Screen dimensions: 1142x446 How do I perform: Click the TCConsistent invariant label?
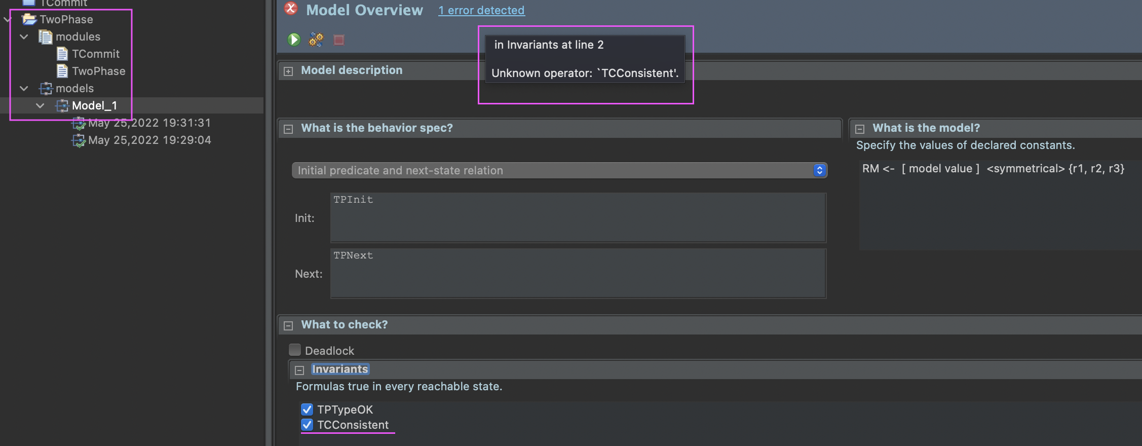(x=353, y=425)
